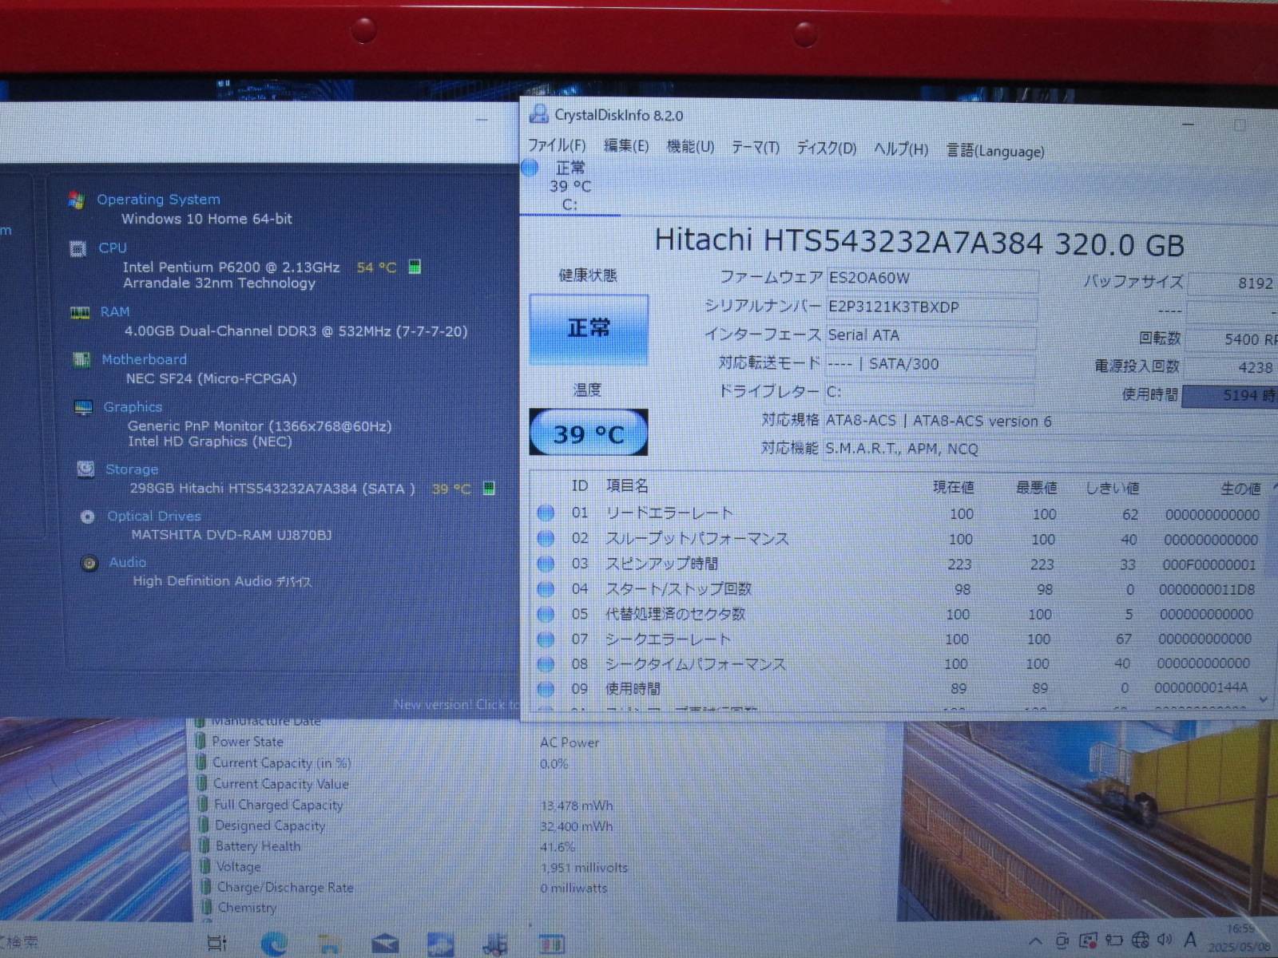Open the 編集(E) menu
Screen dimensions: 1278x958
tap(625, 146)
